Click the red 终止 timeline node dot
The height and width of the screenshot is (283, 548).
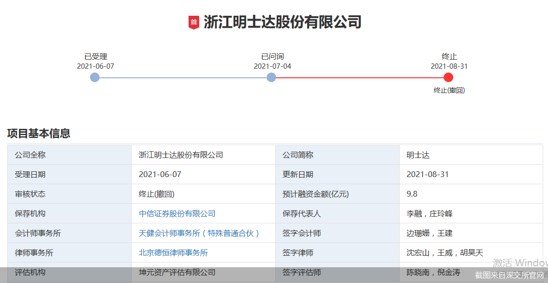point(448,77)
